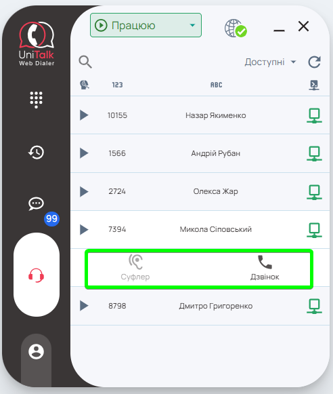
Task: Open the Доступні filter dropdown
Action: click(270, 62)
